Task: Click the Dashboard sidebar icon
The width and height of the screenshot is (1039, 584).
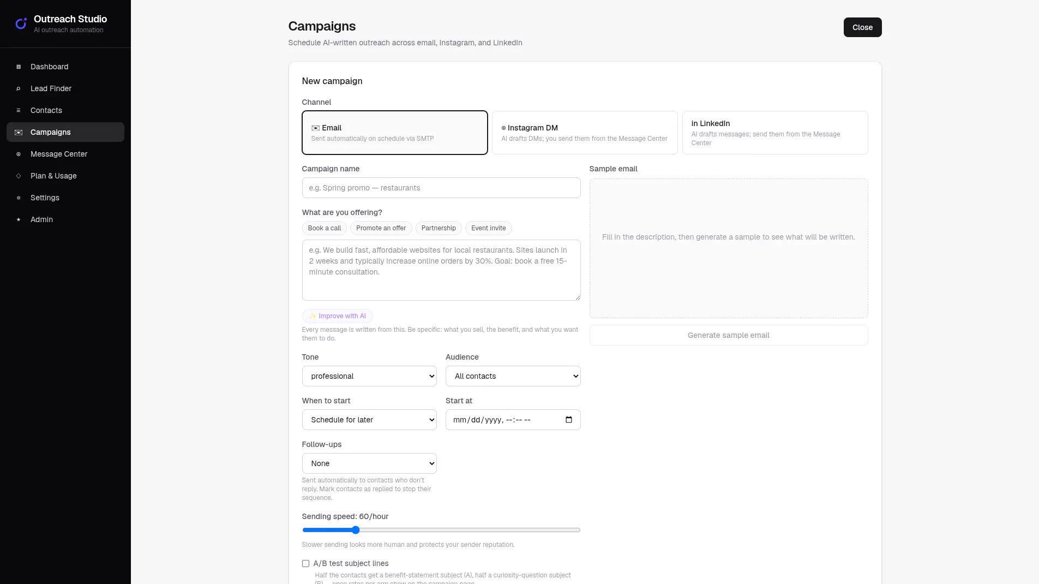Action: pos(19,67)
